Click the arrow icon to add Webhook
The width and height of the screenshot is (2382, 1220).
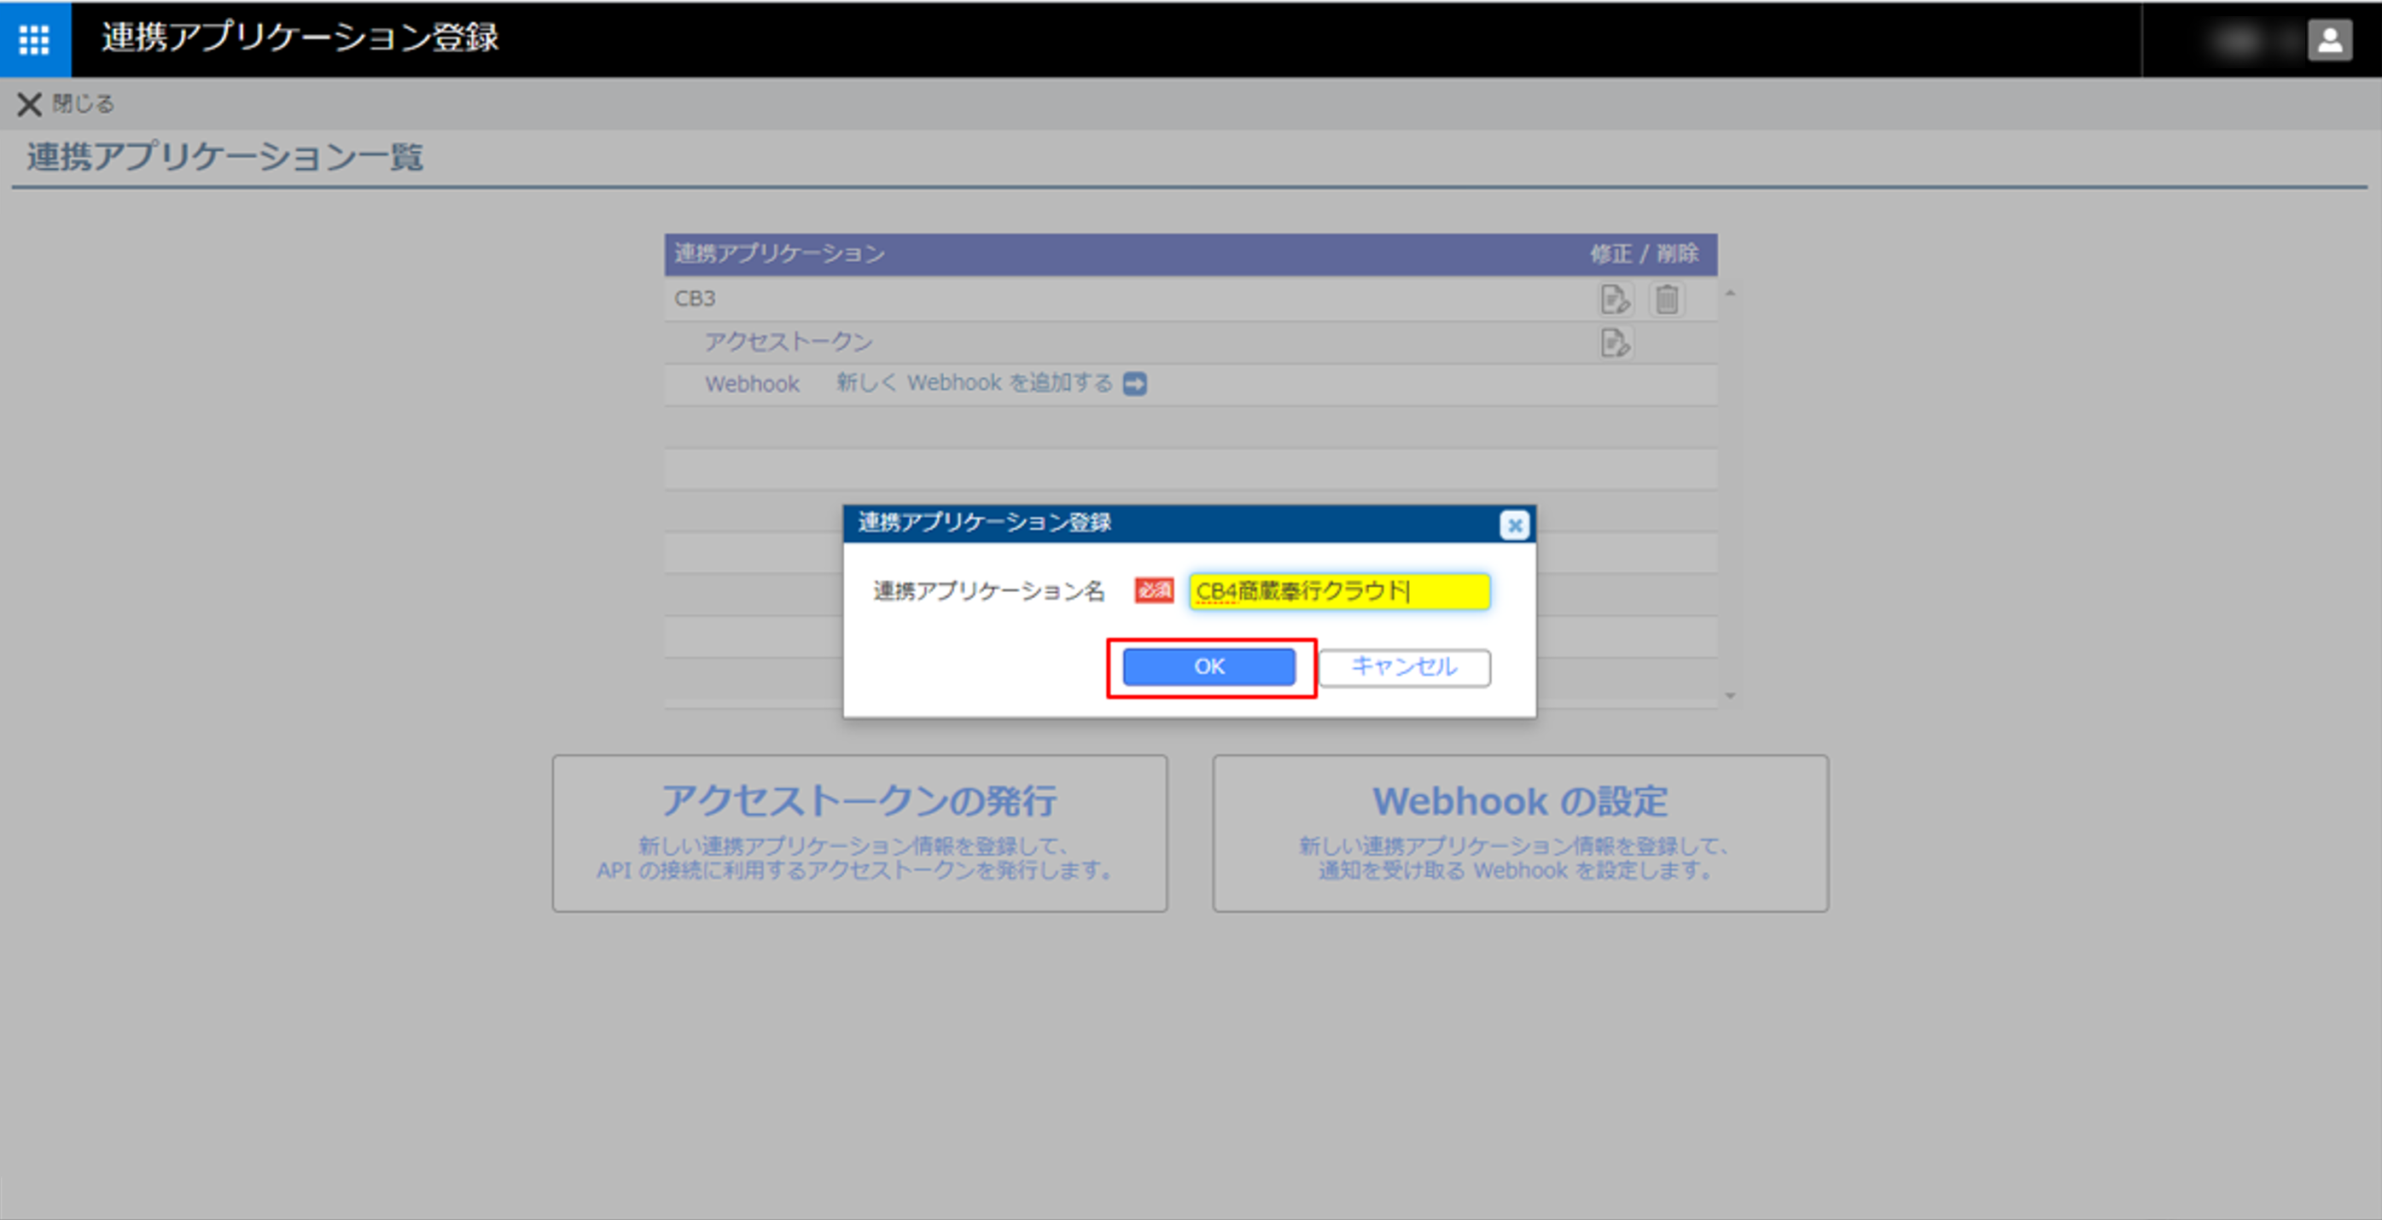[1134, 384]
